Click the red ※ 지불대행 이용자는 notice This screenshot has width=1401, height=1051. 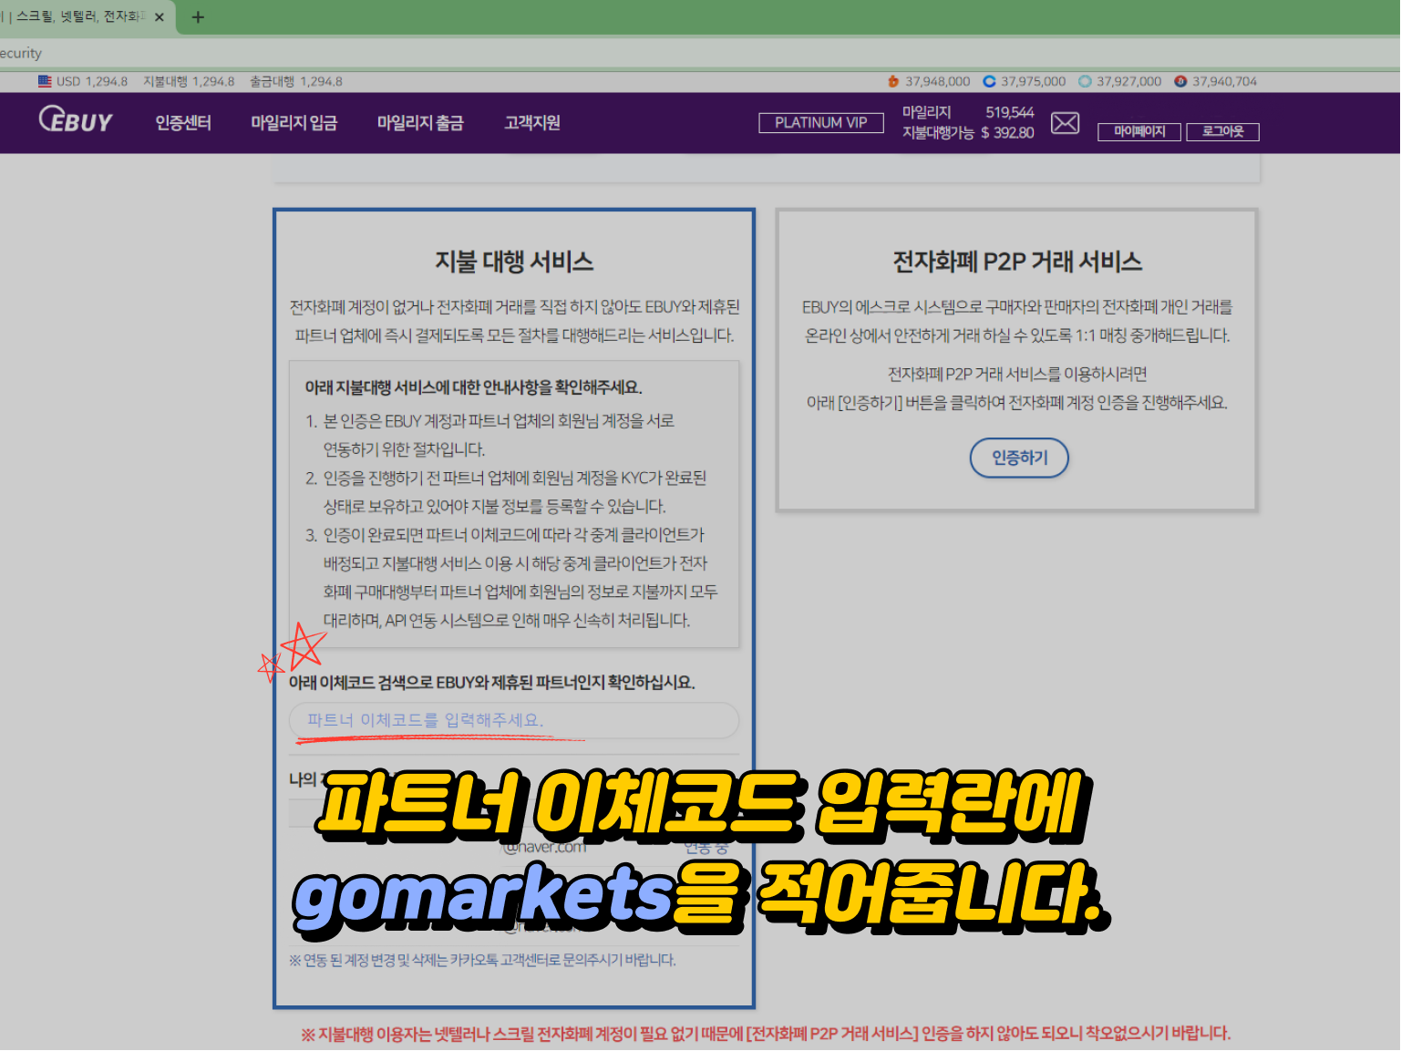[x=766, y=1034]
